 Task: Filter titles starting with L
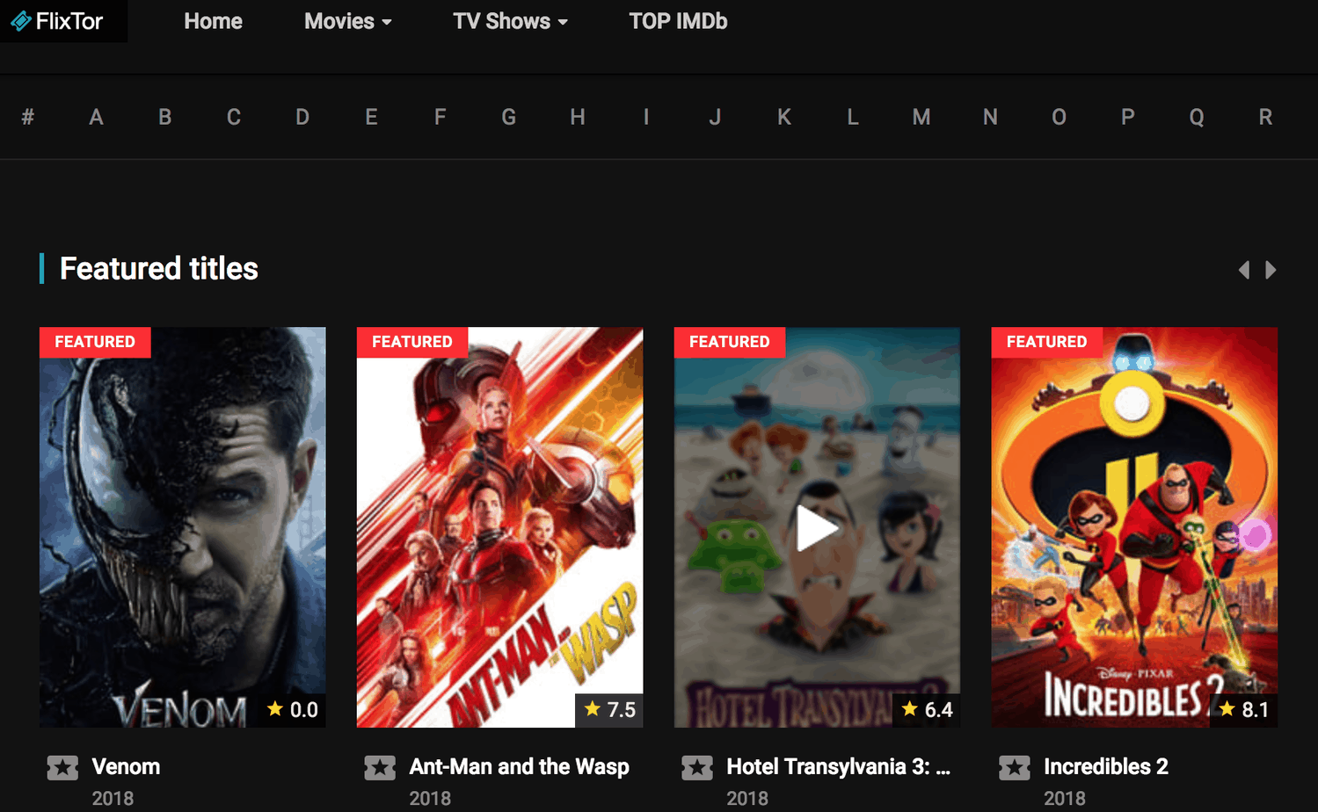pos(853,117)
